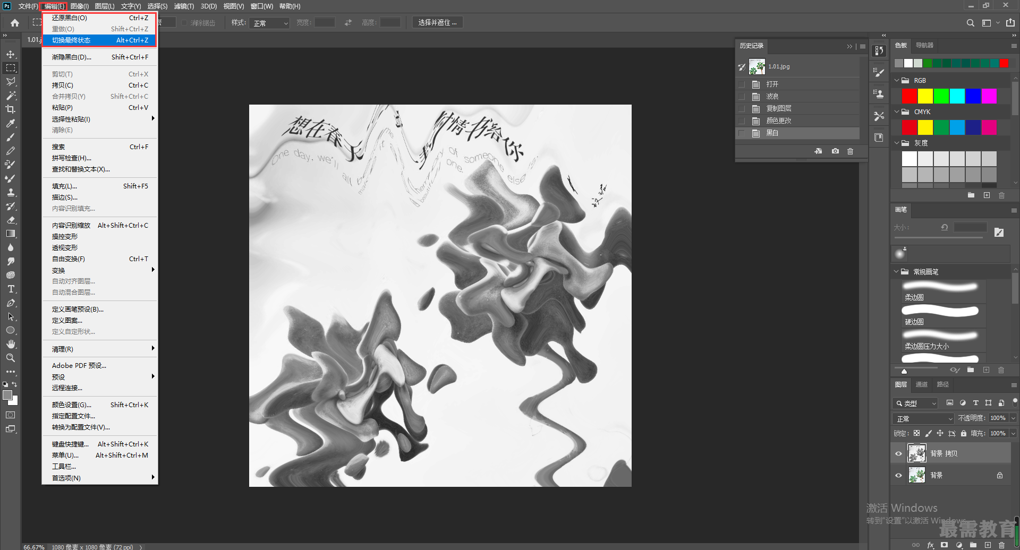Click the Home icon in options bar
Screen dimensions: 1020x550
pos(15,23)
